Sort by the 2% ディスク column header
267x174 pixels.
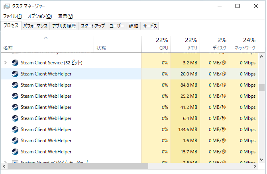pos(214,44)
